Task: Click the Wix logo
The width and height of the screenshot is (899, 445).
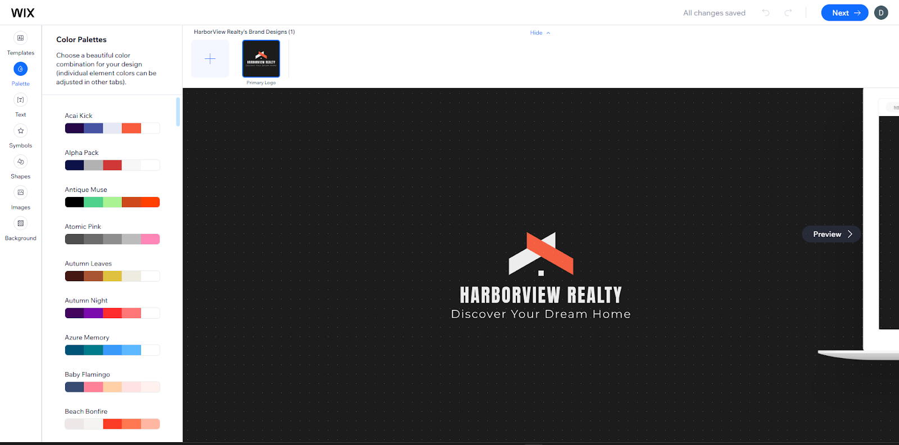Action: pyautogui.click(x=22, y=13)
